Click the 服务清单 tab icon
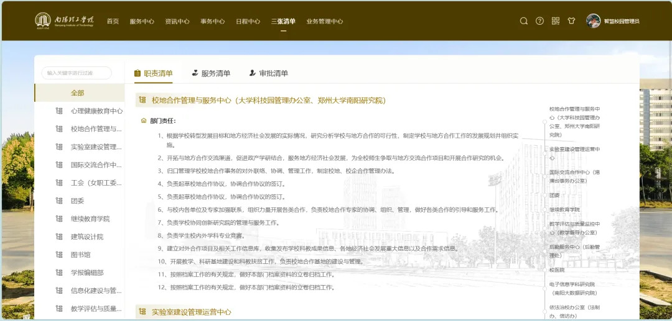Viewport: 672px width, 321px height. (x=195, y=73)
